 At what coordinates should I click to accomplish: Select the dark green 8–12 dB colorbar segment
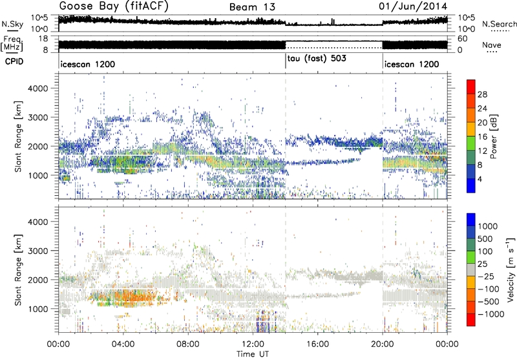(x=471, y=157)
